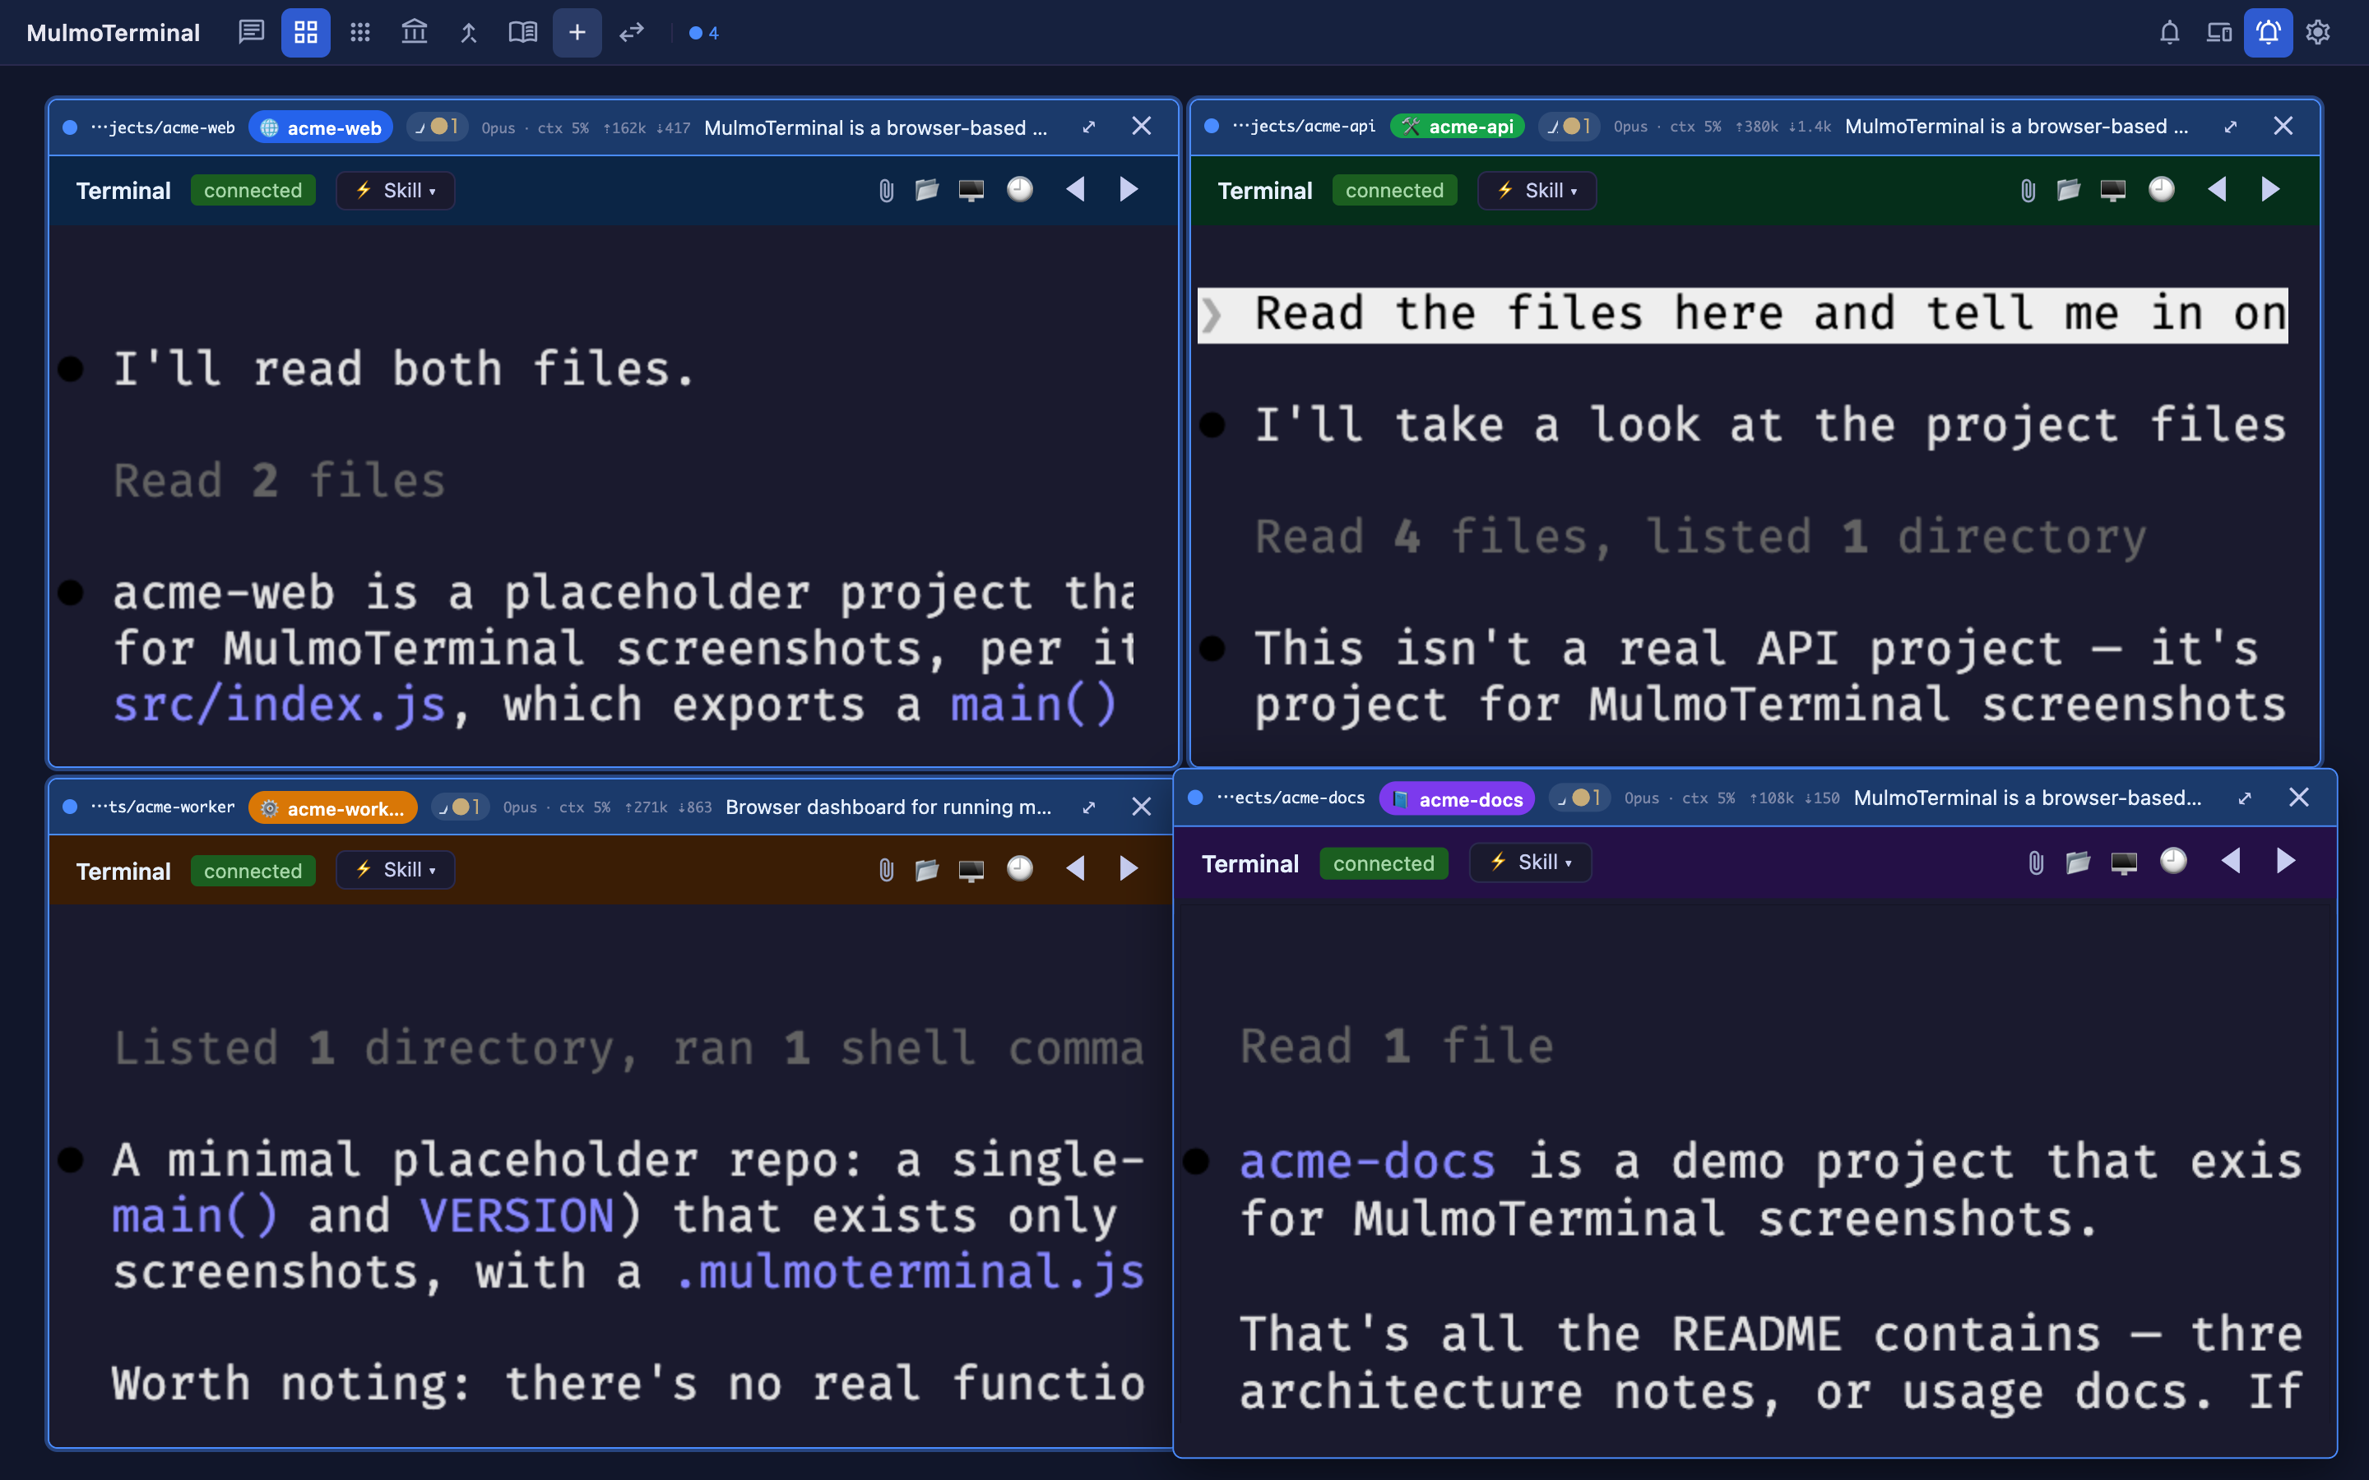Image resolution: width=2369 pixels, height=1480 pixels.
Task: Open the bank/library building icon
Action: click(414, 32)
